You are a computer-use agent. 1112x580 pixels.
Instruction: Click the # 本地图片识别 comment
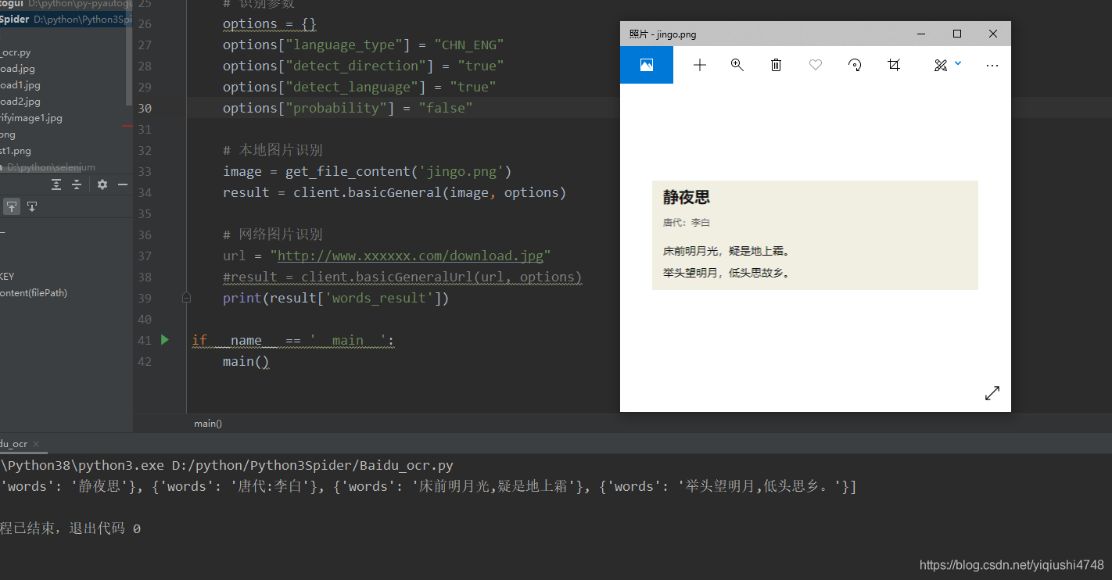tap(273, 150)
